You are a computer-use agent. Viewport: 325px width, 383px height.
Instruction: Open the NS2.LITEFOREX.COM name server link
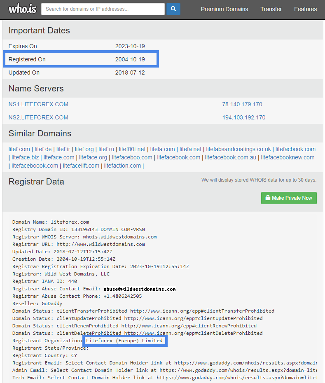[38, 117]
